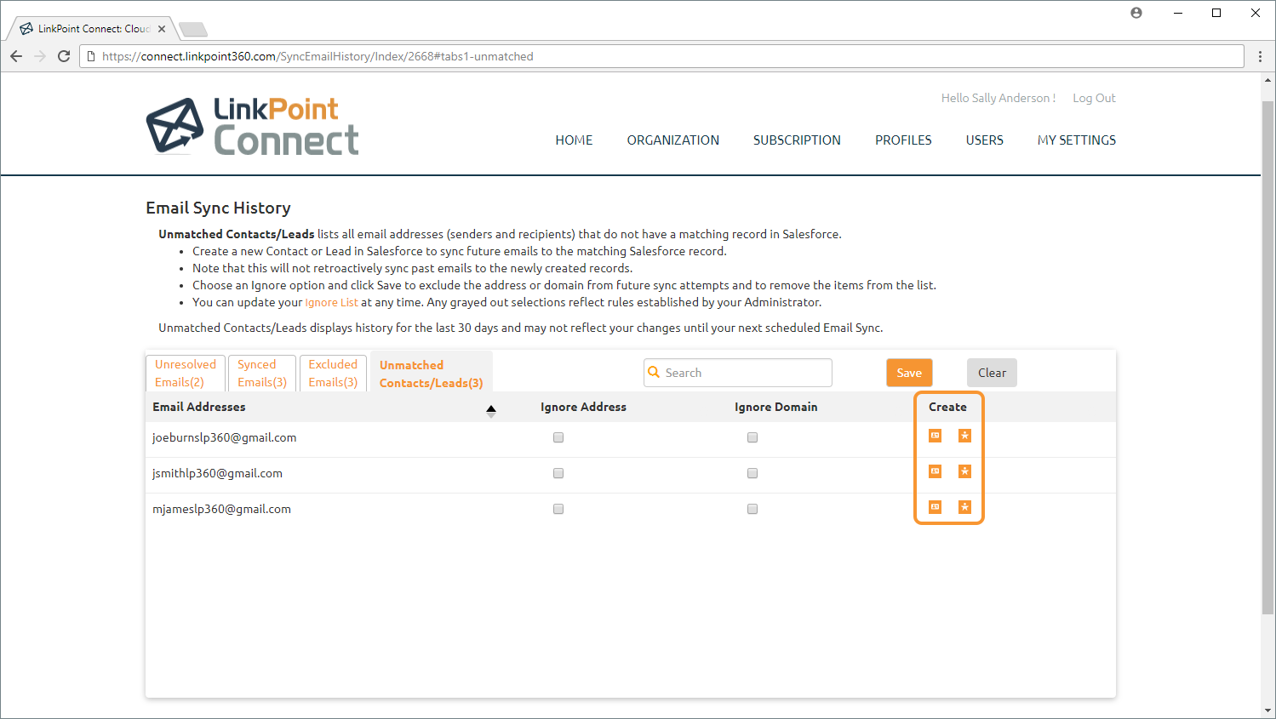Open the MY SETTINGS menu item
The image size is (1276, 719).
coord(1077,140)
